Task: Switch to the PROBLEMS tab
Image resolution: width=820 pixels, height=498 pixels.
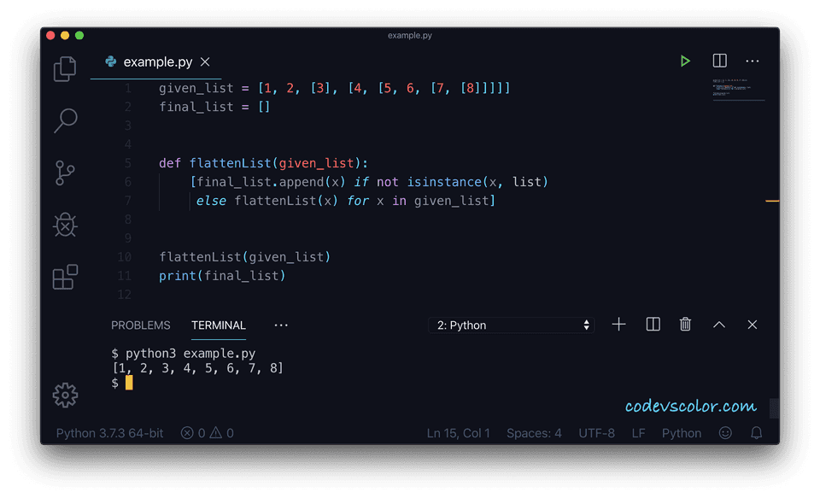Action: [141, 325]
